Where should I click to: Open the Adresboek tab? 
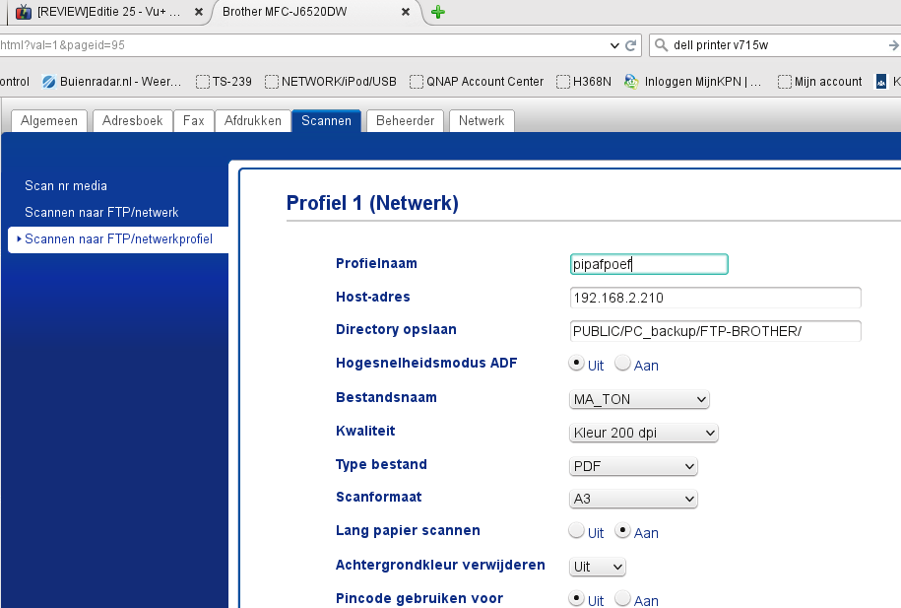click(x=133, y=121)
